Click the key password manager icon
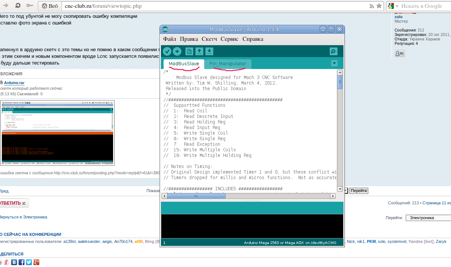 click(30, 6)
